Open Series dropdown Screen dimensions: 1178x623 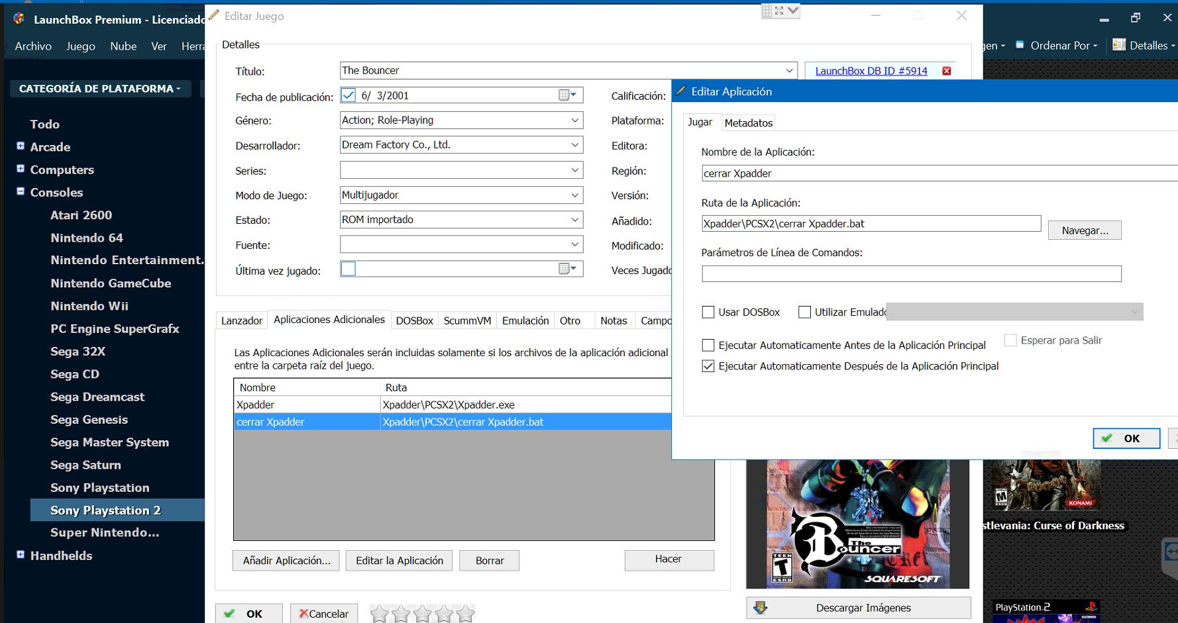(x=574, y=170)
